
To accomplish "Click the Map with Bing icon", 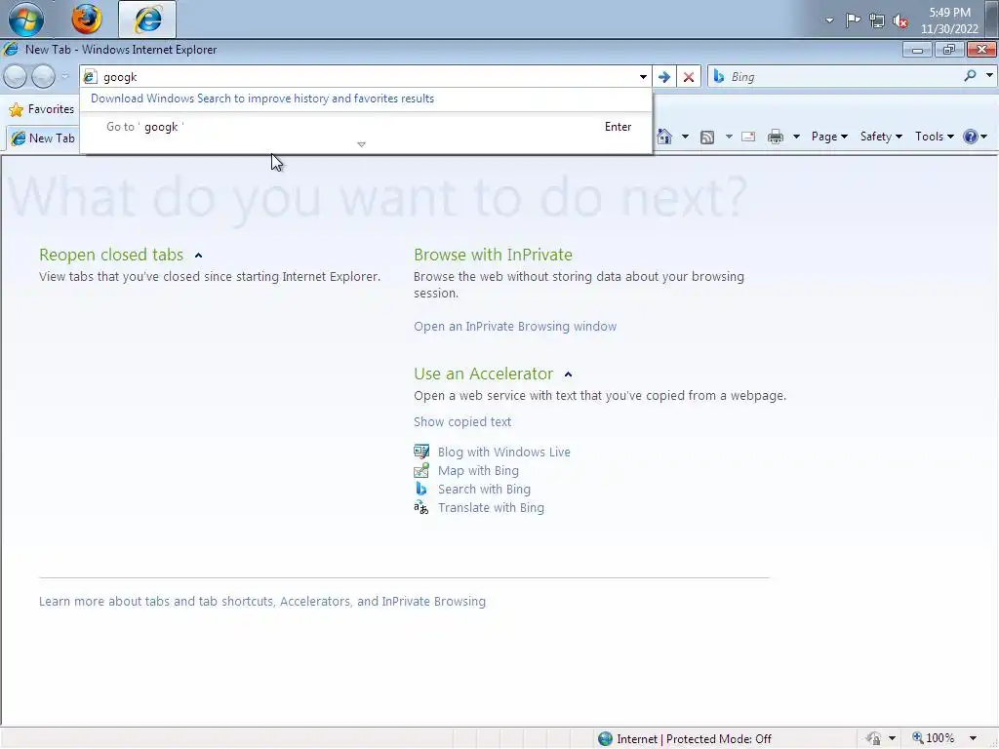I will (421, 470).
